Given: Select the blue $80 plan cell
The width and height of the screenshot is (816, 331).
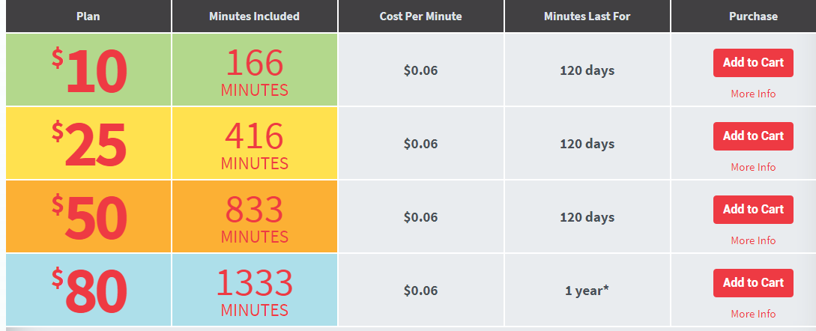Looking at the screenshot, I should 88,291.
